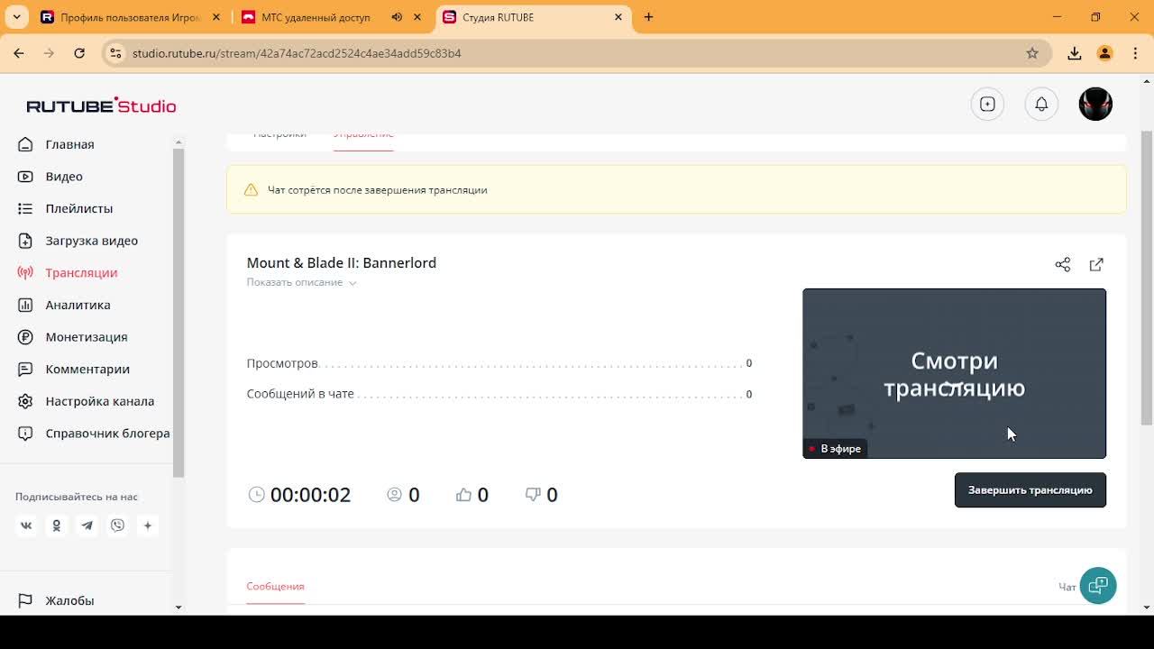Open the VK social link icon

(26, 526)
